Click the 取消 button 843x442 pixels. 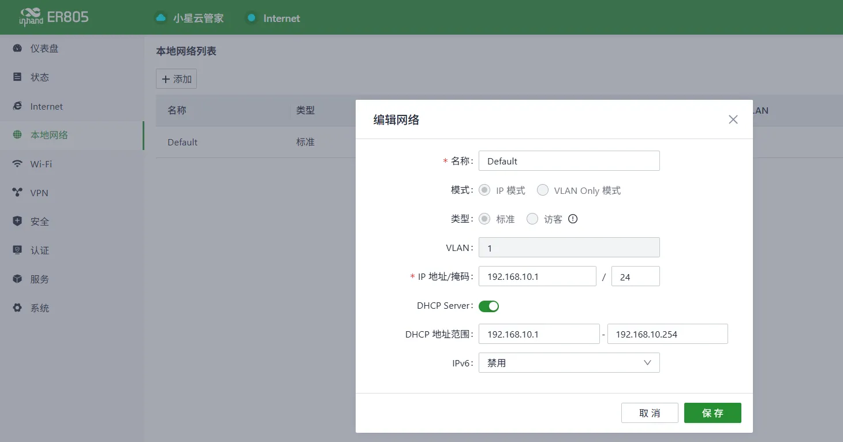650,413
